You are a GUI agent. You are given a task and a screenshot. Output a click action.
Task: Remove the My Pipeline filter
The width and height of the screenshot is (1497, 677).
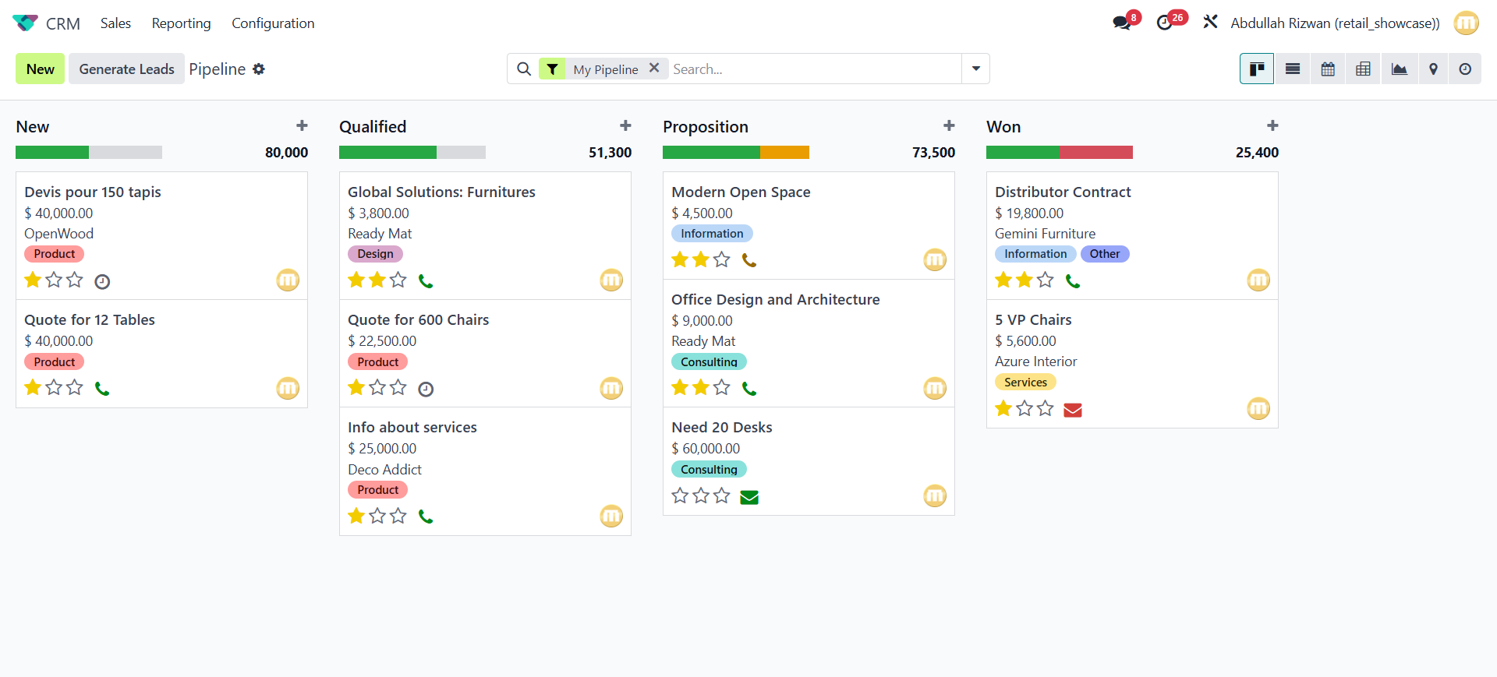pos(654,68)
